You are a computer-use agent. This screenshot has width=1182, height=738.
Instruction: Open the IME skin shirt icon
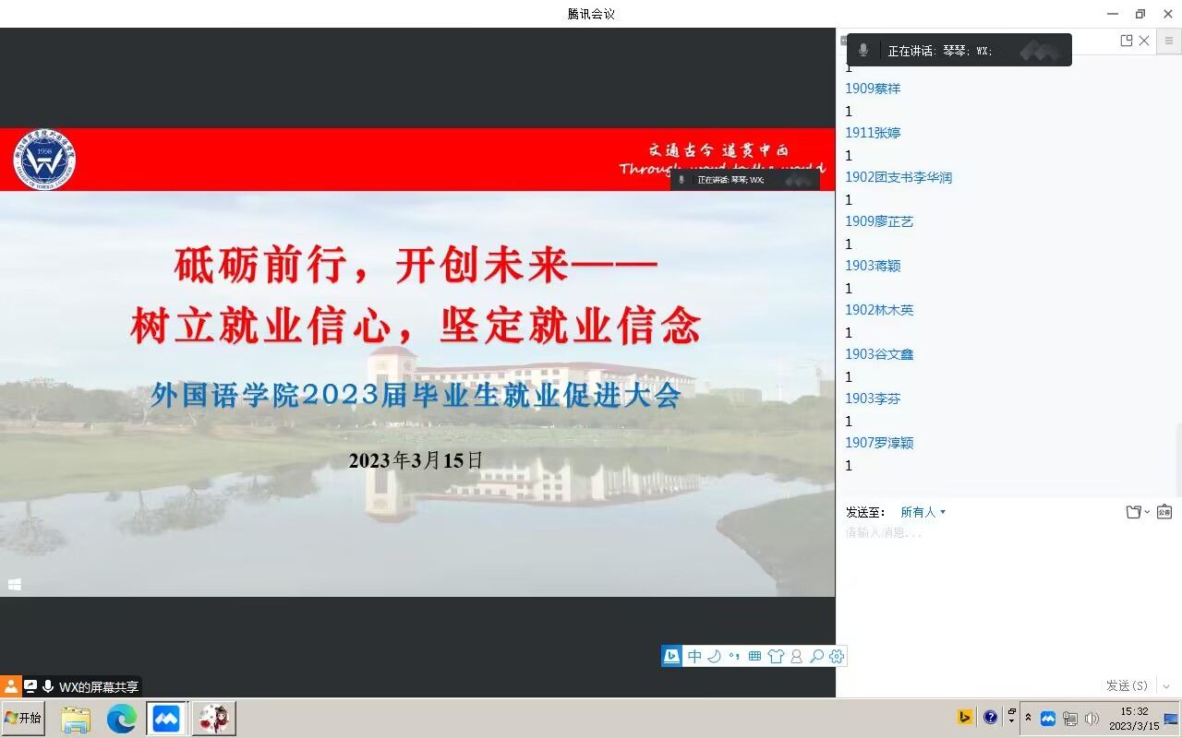coord(776,656)
